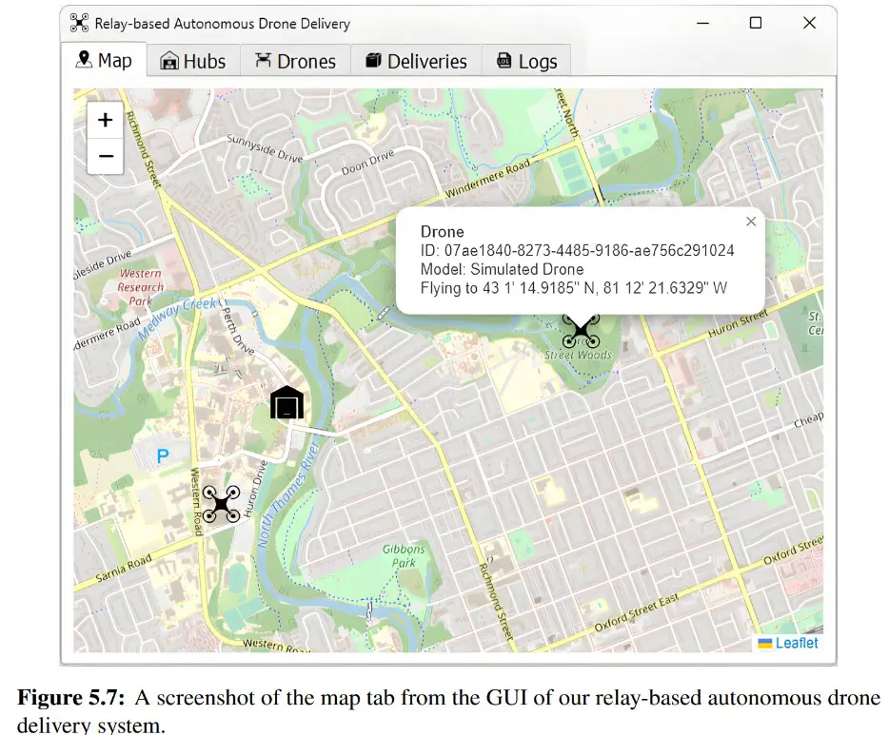The image size is (889, 735).
Task: Select the hub warehouse marker on map
Action: (286, 403)
